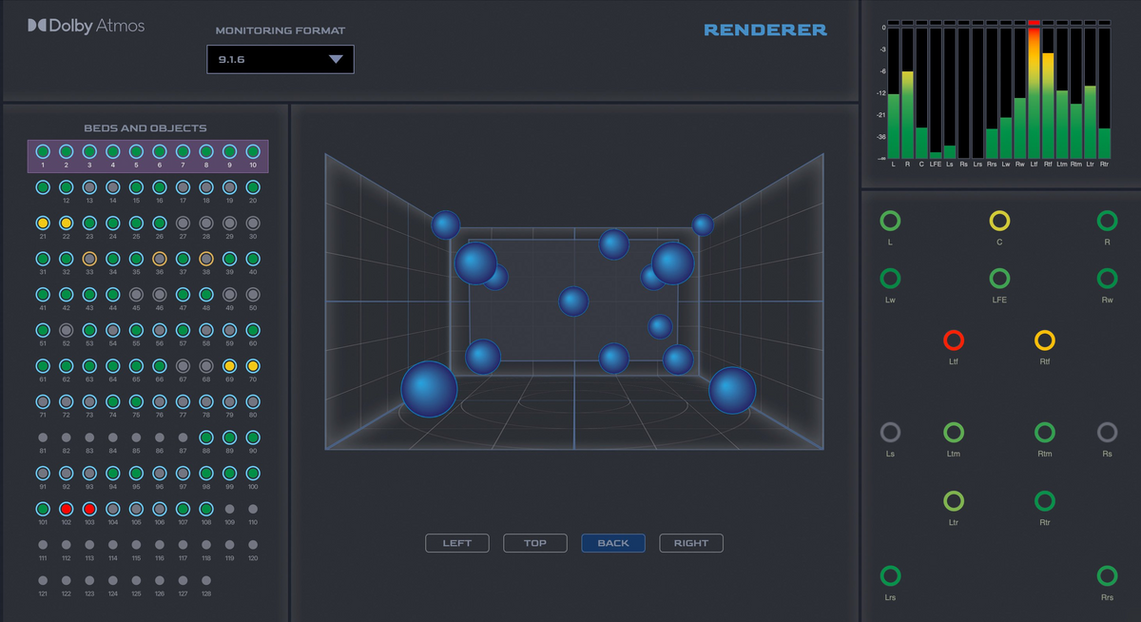
Task: Click the RENDERER title text
Action: pos(765,30)
